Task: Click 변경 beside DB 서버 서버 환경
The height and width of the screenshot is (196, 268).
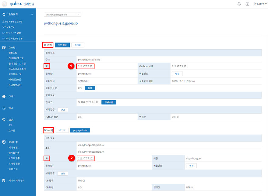Action: [x=63, y=174]
